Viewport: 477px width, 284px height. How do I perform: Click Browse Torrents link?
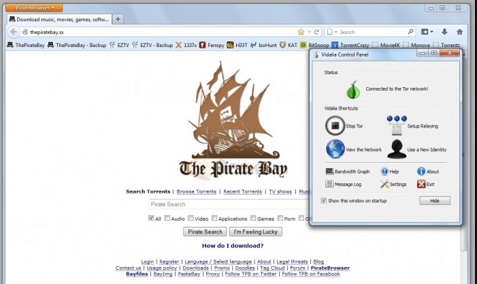click(x=197, y=191)
